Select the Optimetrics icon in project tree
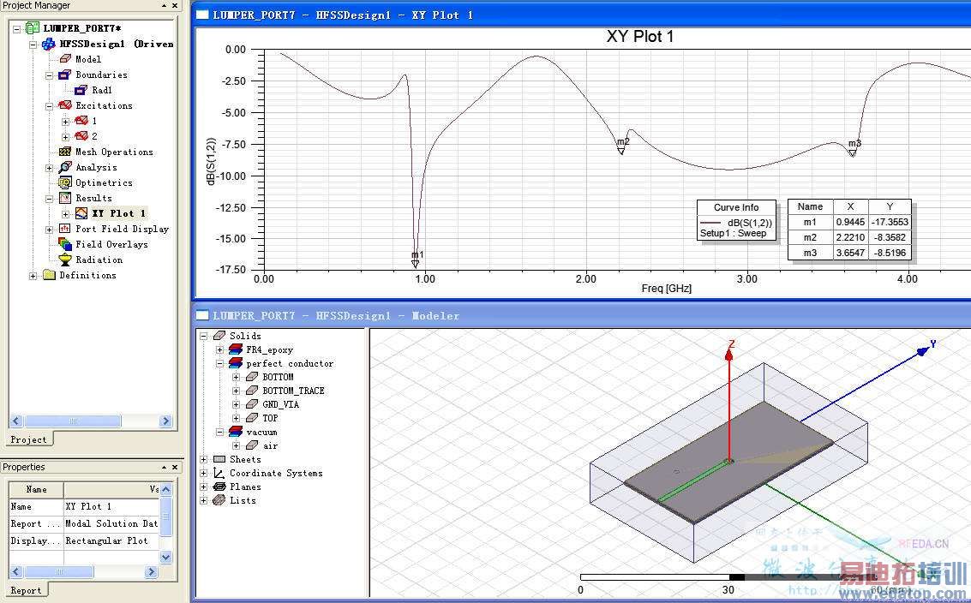Image resolution: width=971 pixels, height=603 pixels. [x=65, y=182]
